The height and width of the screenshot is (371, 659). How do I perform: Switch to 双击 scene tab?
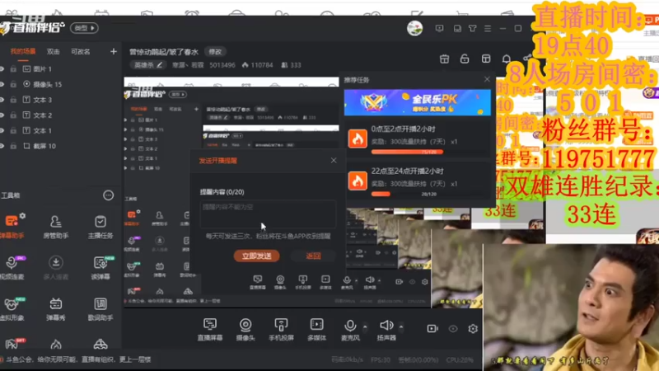click(53, 51)
